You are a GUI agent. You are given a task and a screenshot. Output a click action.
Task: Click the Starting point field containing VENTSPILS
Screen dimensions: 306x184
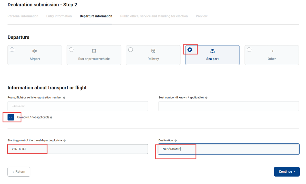pos(78,149)
